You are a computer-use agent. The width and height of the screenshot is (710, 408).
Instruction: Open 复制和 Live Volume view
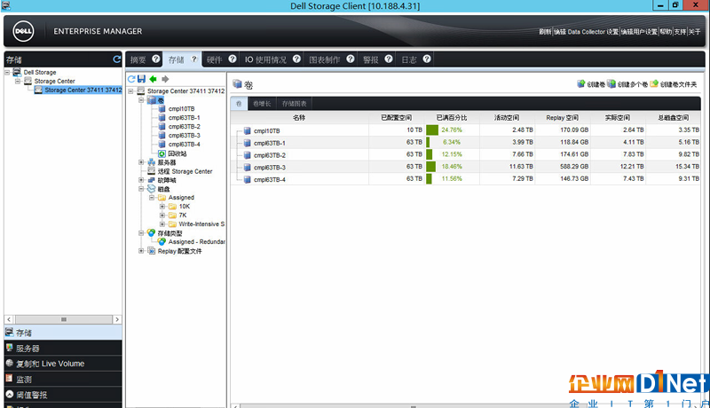pos(63,364)
